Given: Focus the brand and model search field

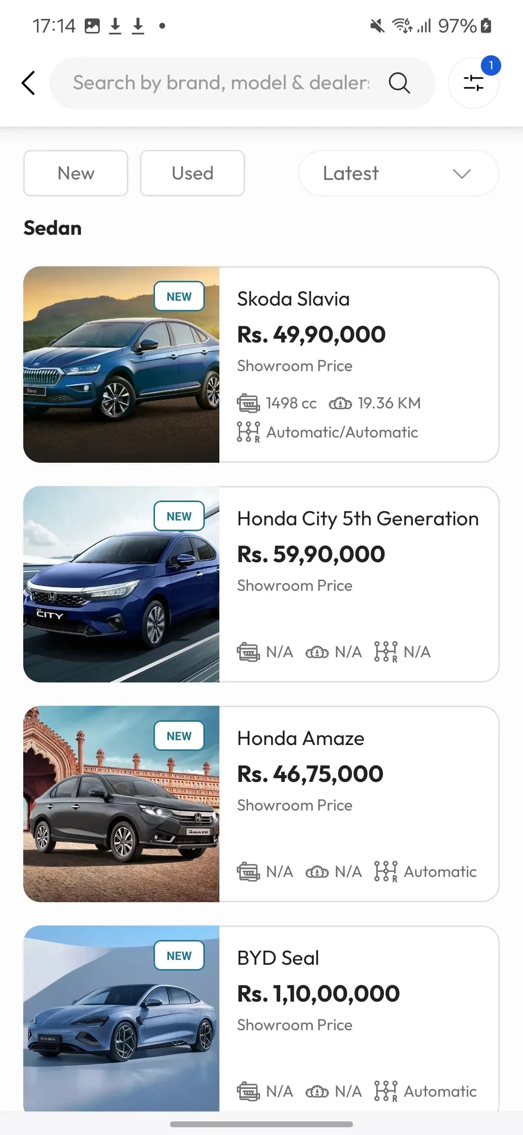Looking at the screenshot, I should tap(220, 83).
